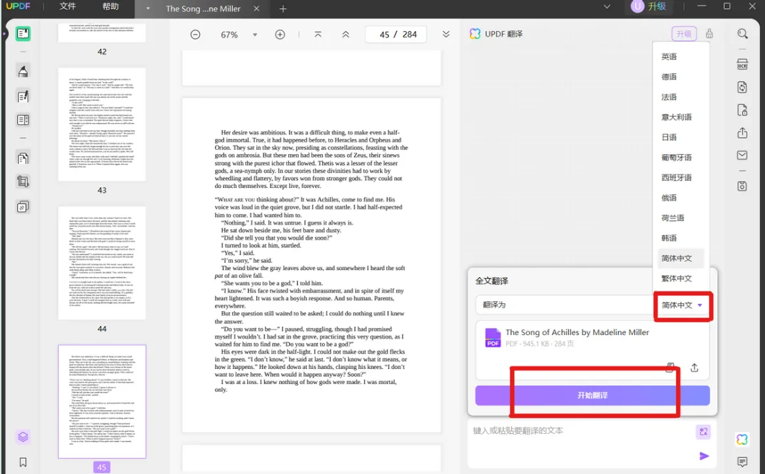Image resolution: width=765 pixels, height=474 pixels.
Task: Click the translate mode icon by the text box
Action: [x=703, y=432]
